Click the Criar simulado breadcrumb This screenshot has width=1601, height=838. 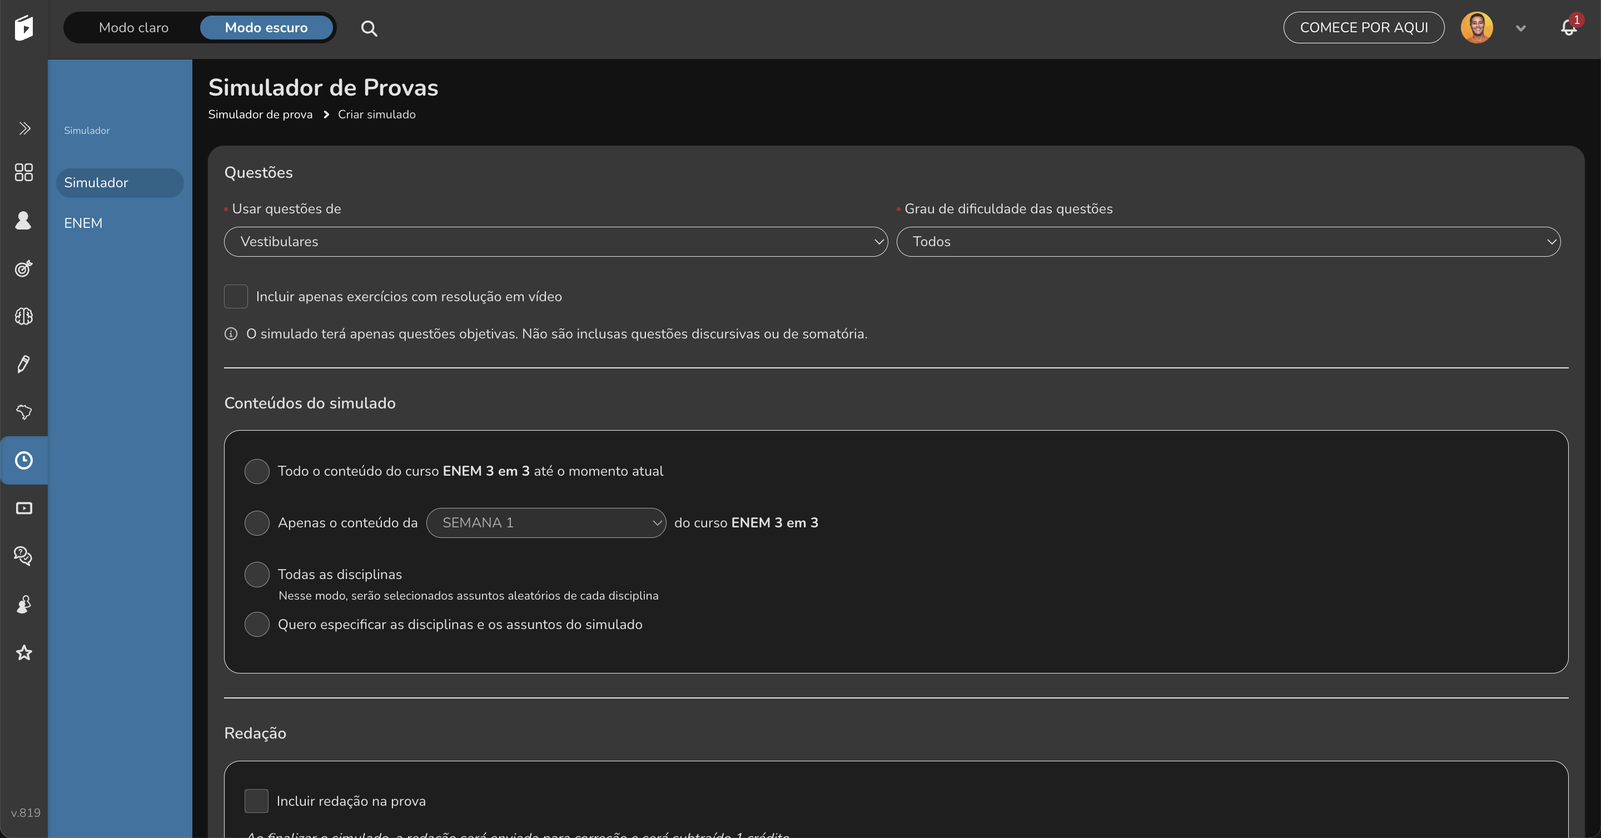point(377,114)
